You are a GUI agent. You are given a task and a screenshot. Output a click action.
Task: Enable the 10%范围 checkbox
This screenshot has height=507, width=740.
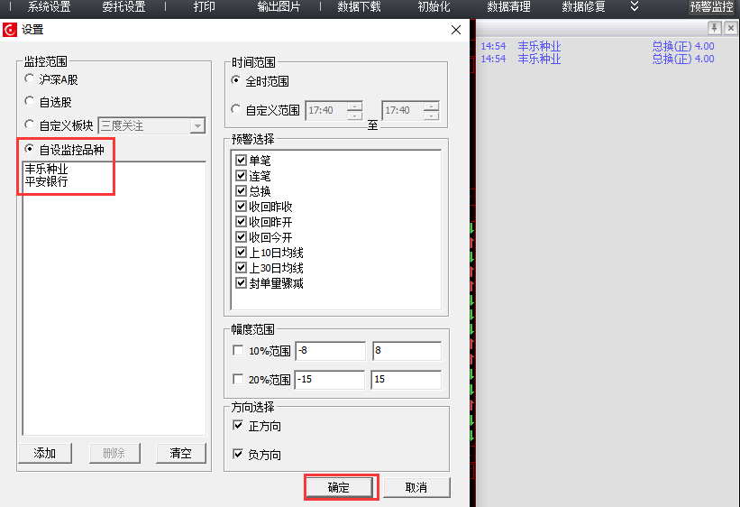[238, 351]
